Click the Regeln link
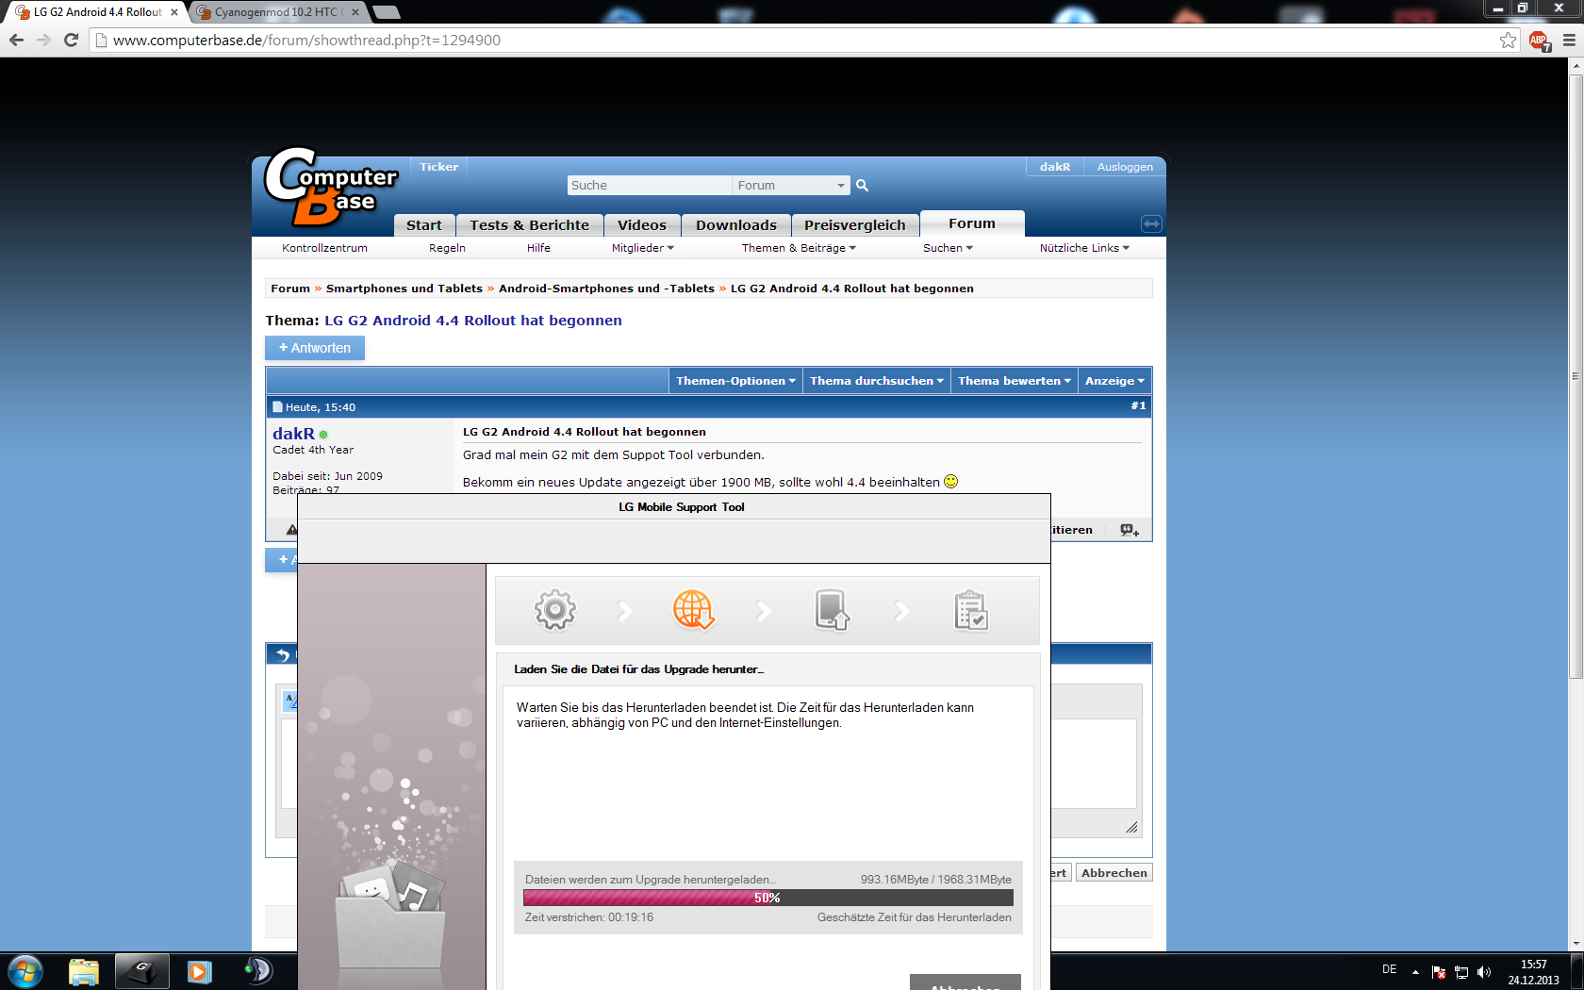The image size is (1584, 990). [447, 248]
